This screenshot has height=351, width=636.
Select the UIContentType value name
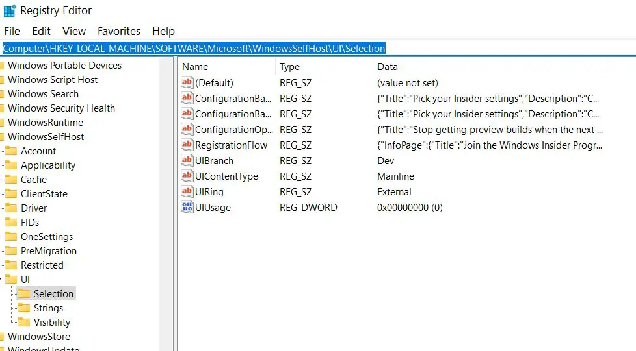226,176
